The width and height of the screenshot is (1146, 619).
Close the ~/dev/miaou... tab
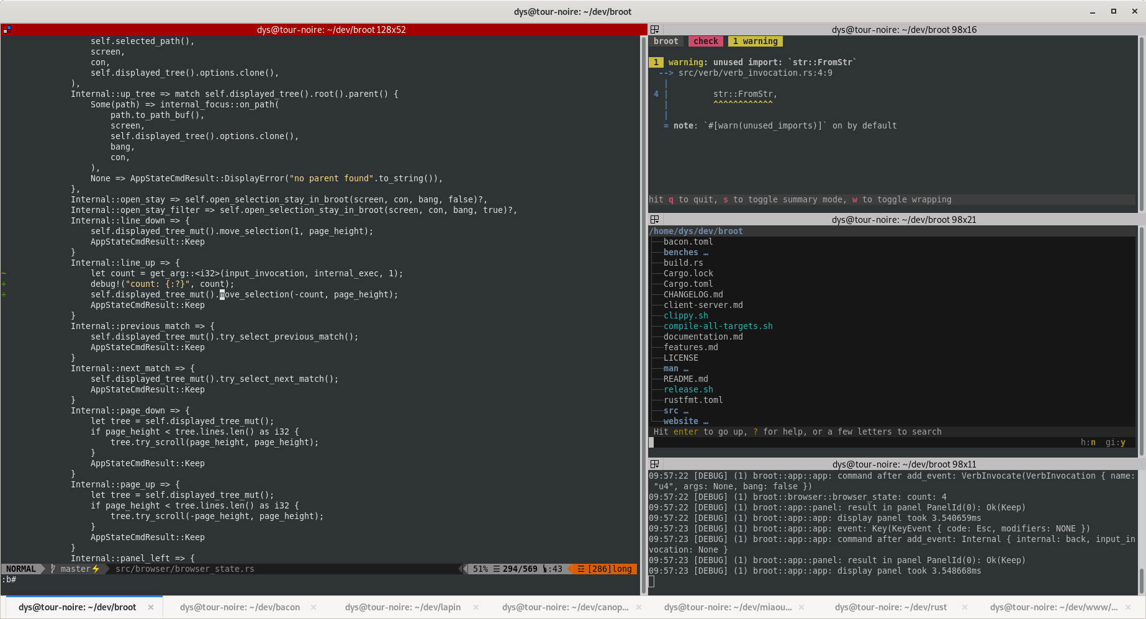point(801,607)
